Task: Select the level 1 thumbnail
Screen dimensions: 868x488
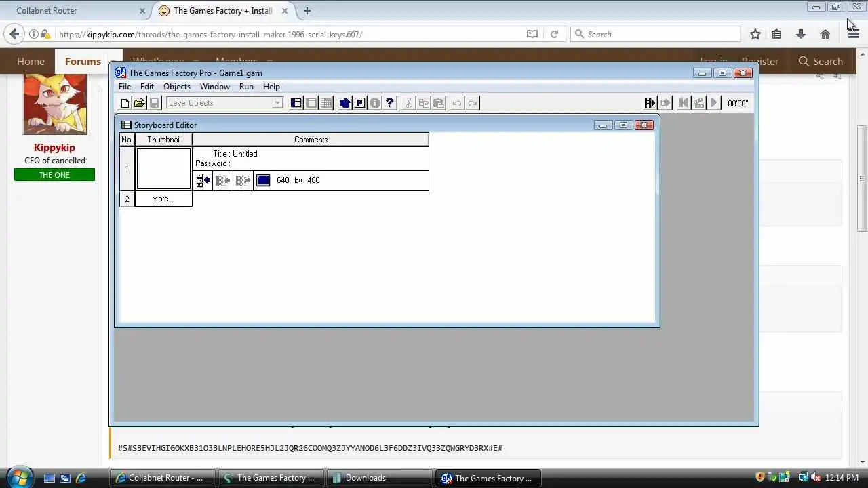Action: (163, 169)
